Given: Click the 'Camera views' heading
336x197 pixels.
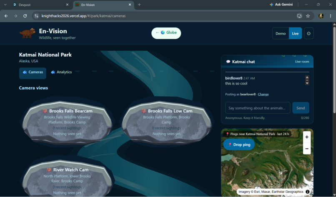Looking at the screenshot, I should [x=33, y=88].
